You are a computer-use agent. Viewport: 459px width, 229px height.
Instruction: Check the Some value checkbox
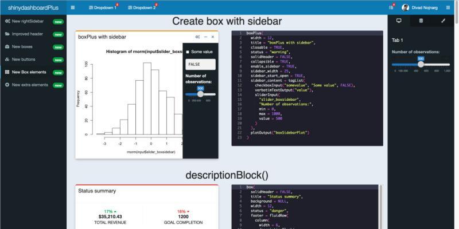188,52
